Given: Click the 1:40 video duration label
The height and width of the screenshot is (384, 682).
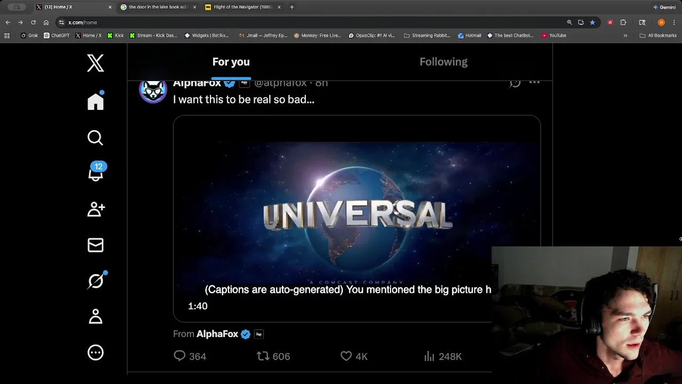Looking at the screenshot, I should [198, 306].
